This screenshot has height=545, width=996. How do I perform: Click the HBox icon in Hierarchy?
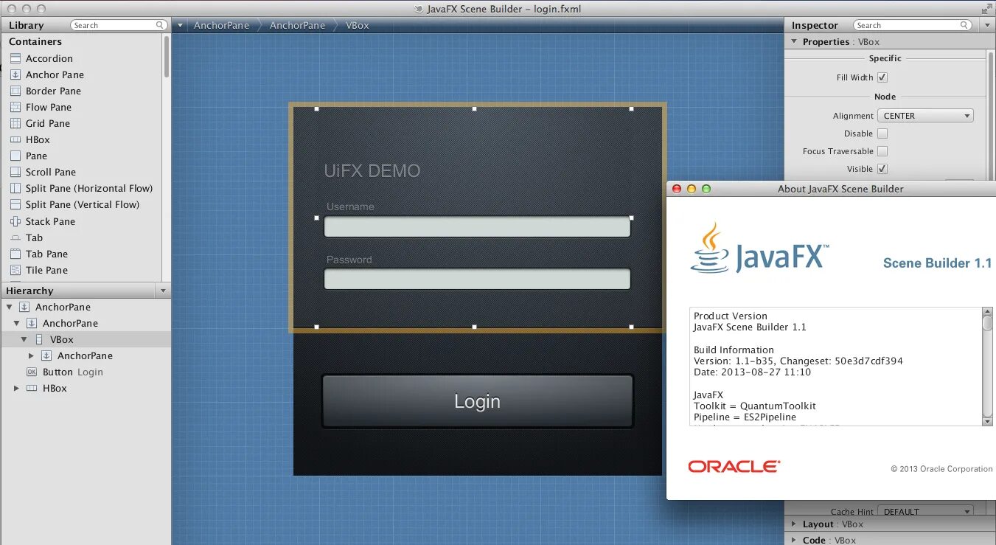(x=32, y=388)
